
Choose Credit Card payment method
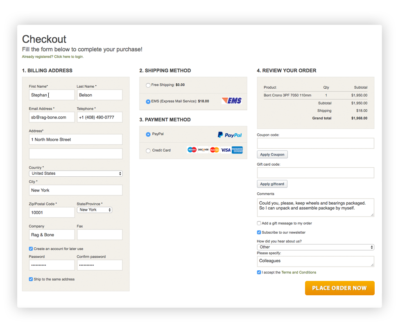point(148,151)
